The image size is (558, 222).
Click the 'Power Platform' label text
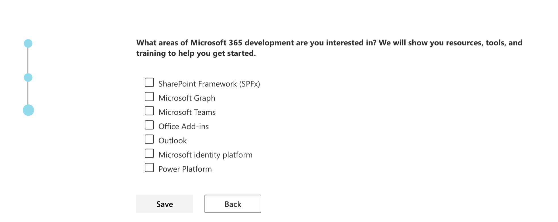[x=185, y=169]
